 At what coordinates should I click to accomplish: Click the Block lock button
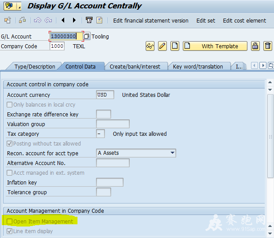click(x=255, y=46)
